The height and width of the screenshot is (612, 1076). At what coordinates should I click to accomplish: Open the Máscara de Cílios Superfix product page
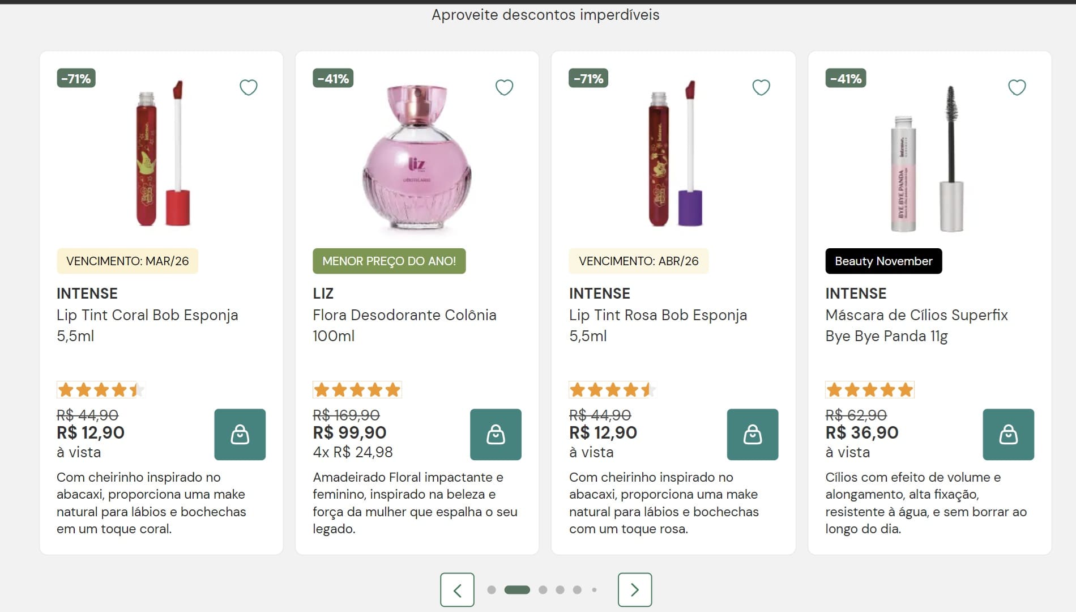916,325
